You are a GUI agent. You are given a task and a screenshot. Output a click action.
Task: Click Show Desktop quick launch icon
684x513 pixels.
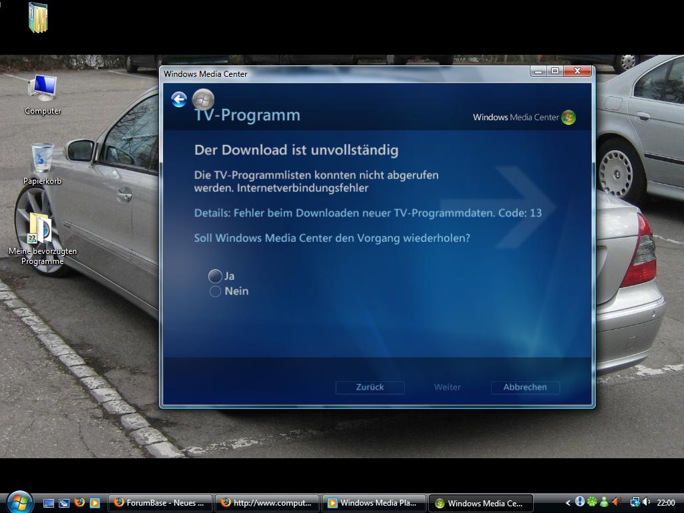coord(48,503)
